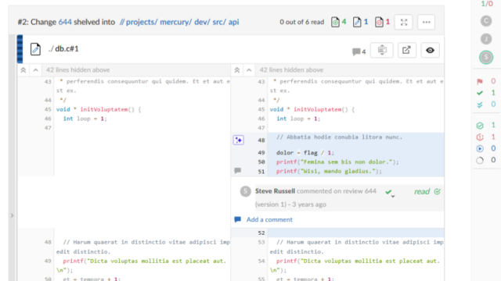This screenshot has width=501, height=281.
Task: Open db.c file in external window
Action: [x=407, y=50]
